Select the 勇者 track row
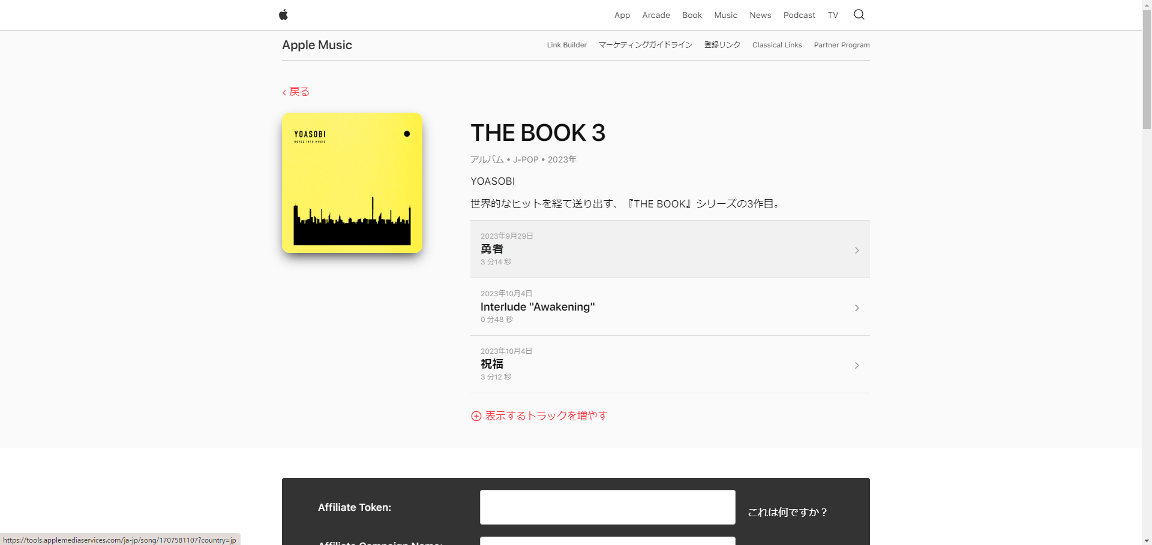Image resolution: width=1152 pixels, height=545 pixels. coord(670,249)
